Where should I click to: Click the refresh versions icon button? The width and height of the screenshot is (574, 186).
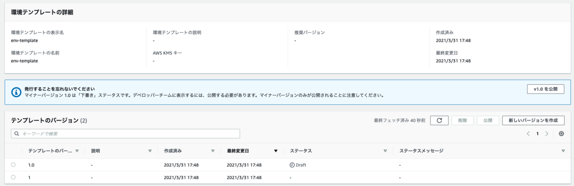pos(439,121)
